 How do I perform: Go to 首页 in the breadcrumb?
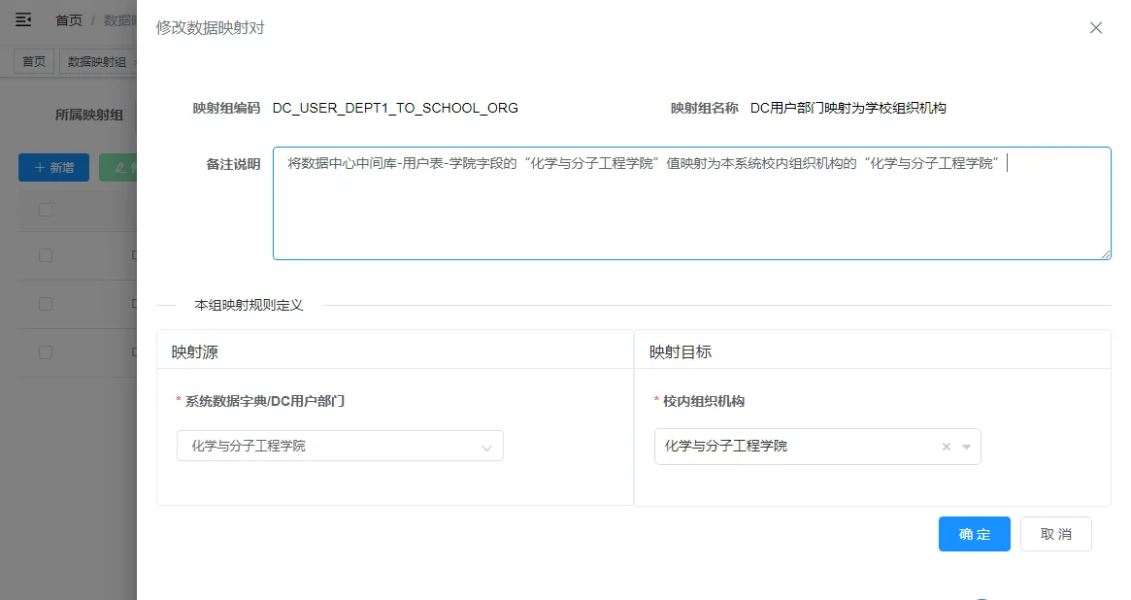pyautogui.click(x=69, y=20)
